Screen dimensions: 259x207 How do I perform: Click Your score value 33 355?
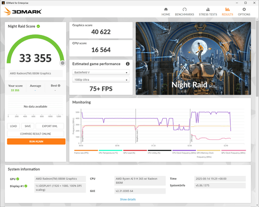(x=15, y=90)
